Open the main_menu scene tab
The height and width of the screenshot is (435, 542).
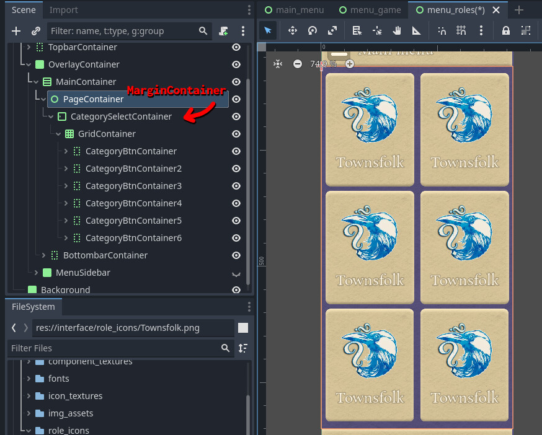[x=295, y=10]
